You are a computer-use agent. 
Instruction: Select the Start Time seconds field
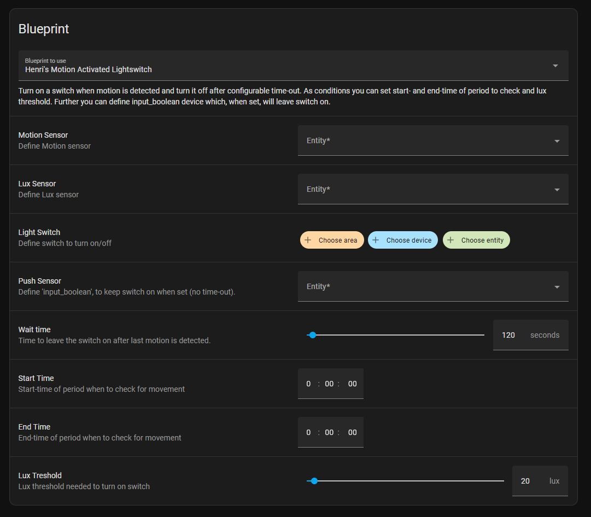(352, 384)
